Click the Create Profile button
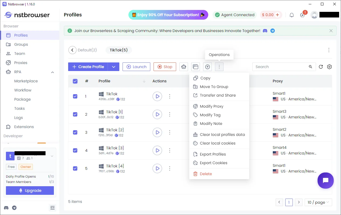The height and width of the screenshot is (215, 341). click(x=88, y=67)
